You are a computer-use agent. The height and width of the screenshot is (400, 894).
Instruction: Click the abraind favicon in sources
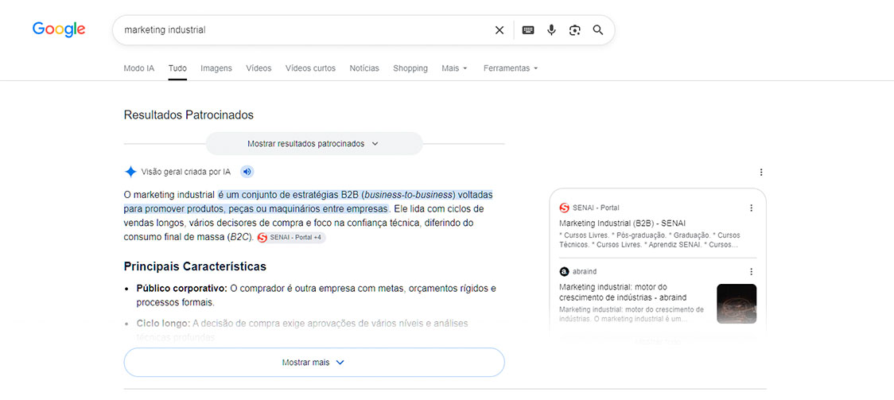[x=565, y=272]
